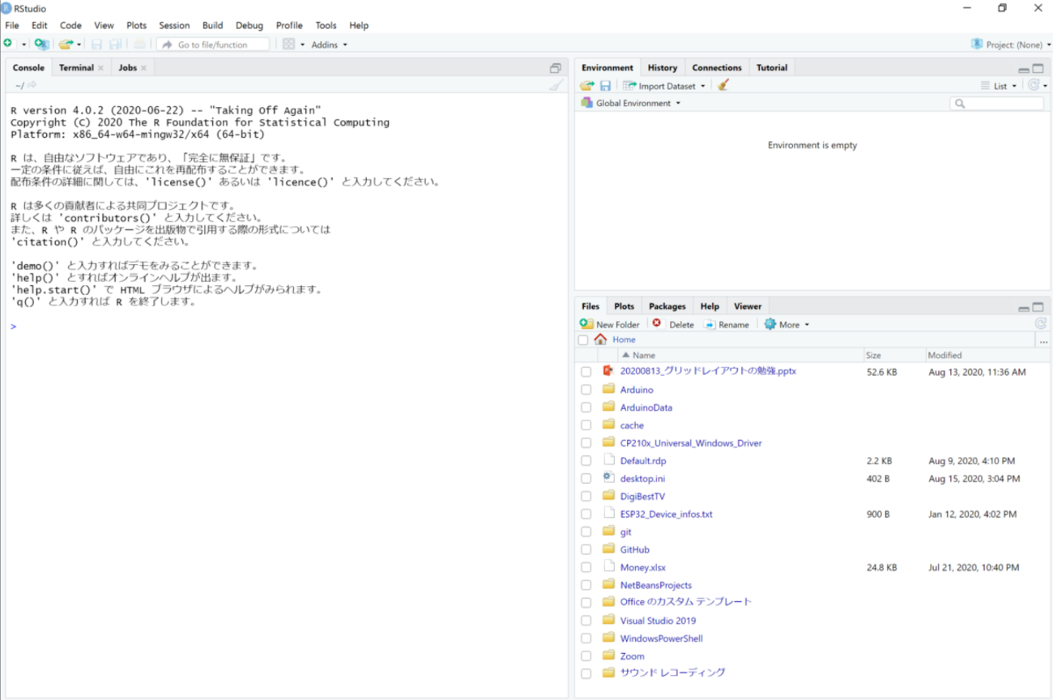This screenshot has width=1053, height=700.
Task: Click the Go to file/function field
Action: click(x=213, y=45)
